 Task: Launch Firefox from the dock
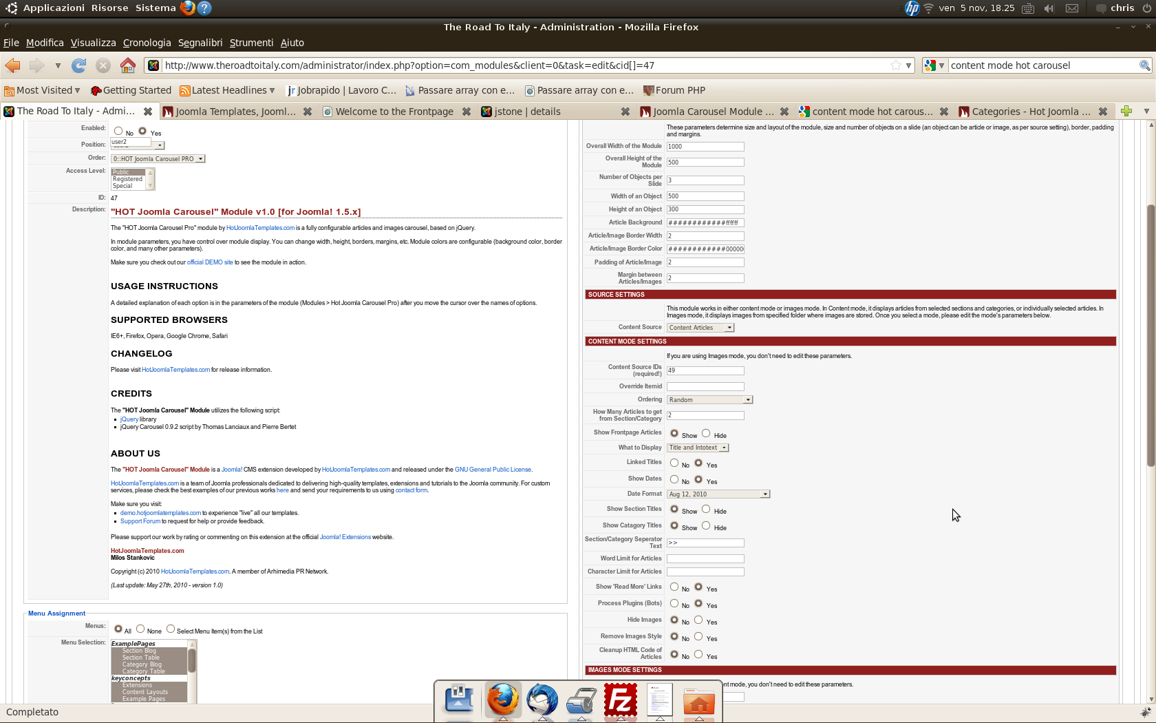(x=503, y=700)
